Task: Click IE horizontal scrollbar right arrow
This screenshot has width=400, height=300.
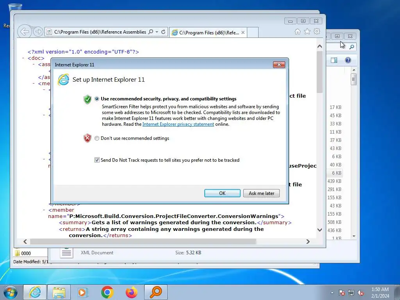Action: pos(308,241)
